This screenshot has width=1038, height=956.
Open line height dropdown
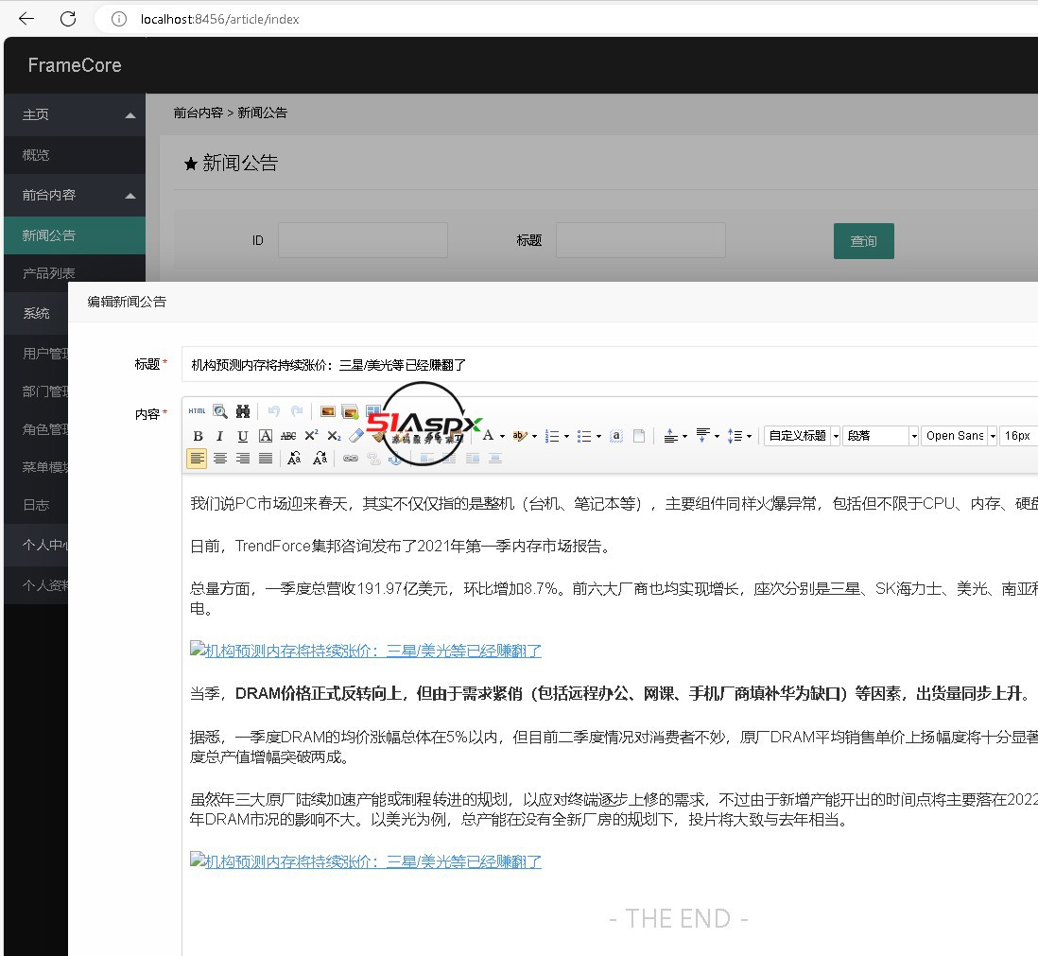tap(749, 436)
